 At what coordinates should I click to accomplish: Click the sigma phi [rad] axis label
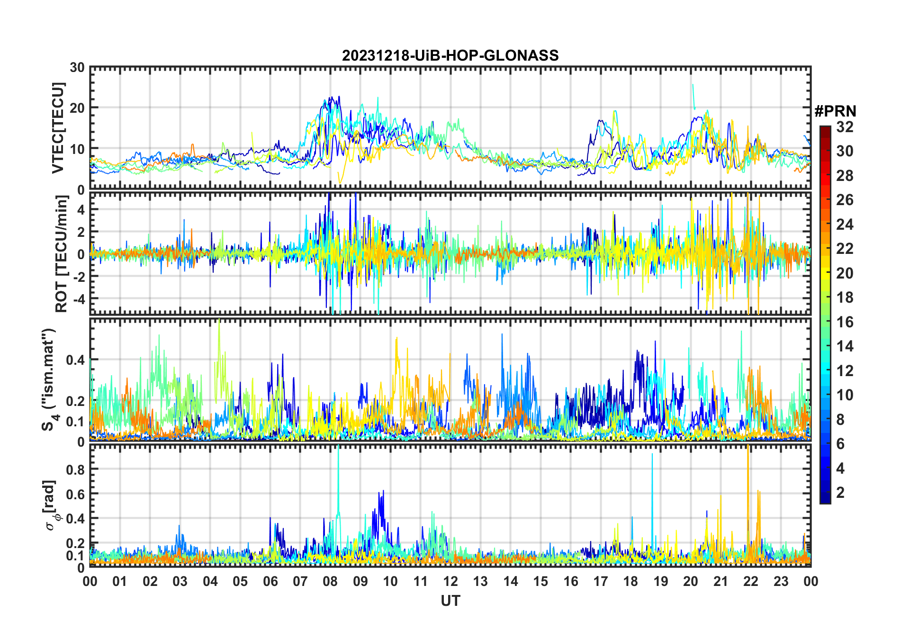pos(50,505)
